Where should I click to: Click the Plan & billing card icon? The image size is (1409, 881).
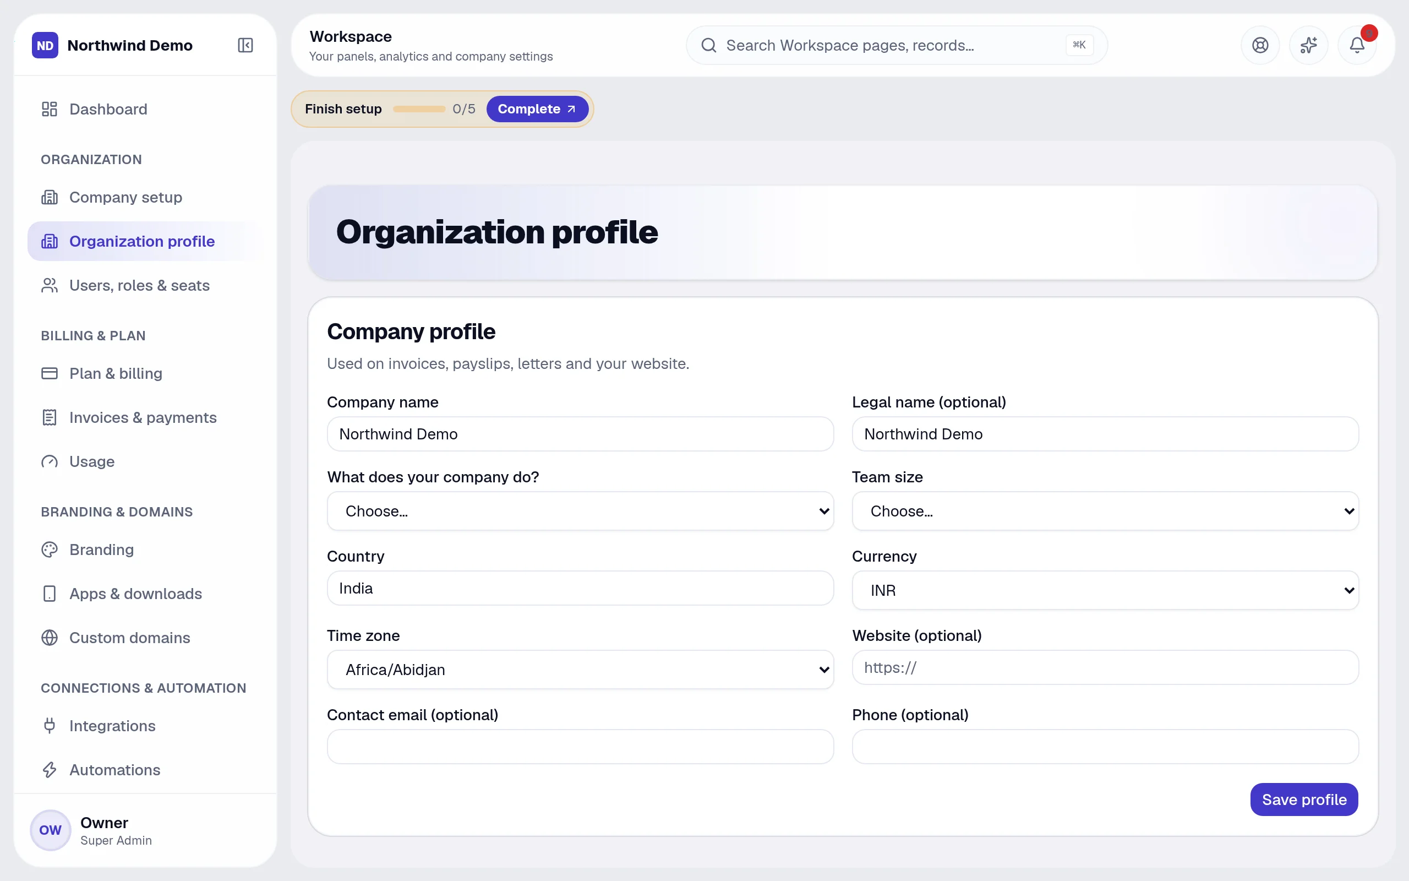click(x=50, y=373)
